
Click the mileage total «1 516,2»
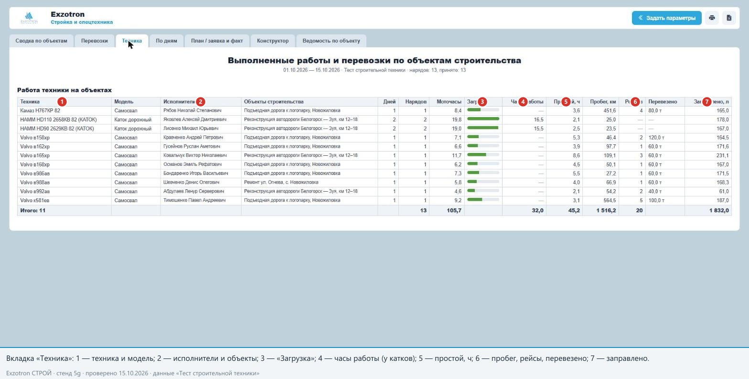606,210
